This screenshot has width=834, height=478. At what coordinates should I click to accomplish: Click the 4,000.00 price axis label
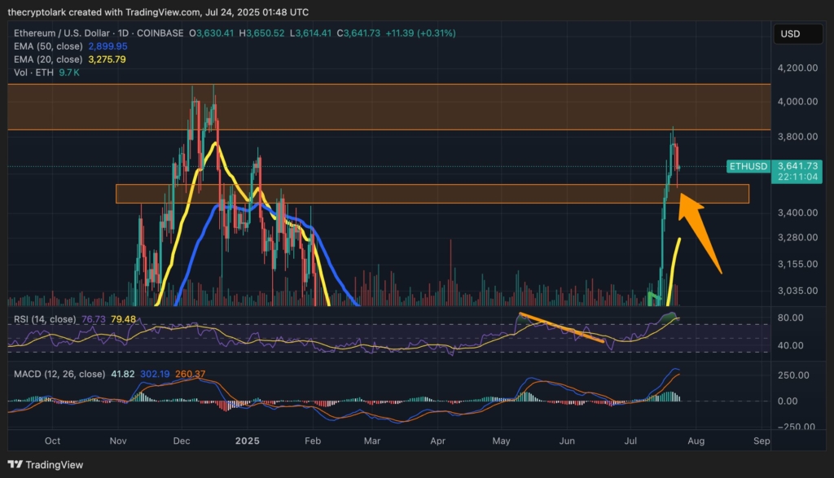[x=798, y=102]
